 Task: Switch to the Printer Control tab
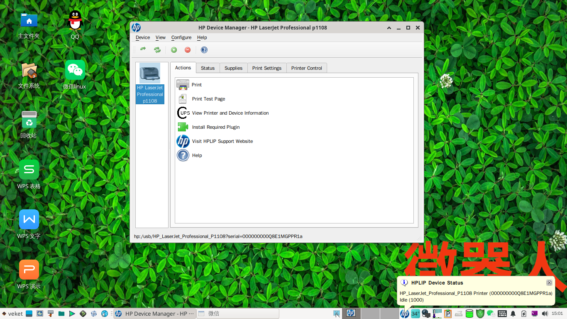tap(307, 68)
